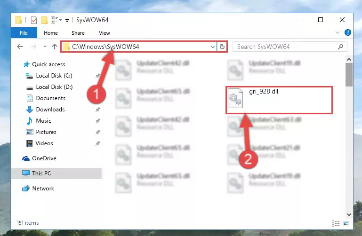The image size is (362, 236).
Task: Open Local Disk (C:) in sidebar
Action: point(54,76)
